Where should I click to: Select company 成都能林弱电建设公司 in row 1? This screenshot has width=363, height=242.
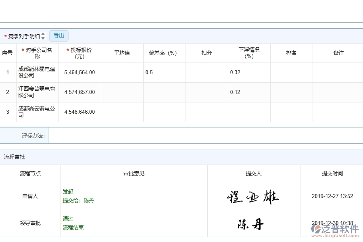pos(37,72)
